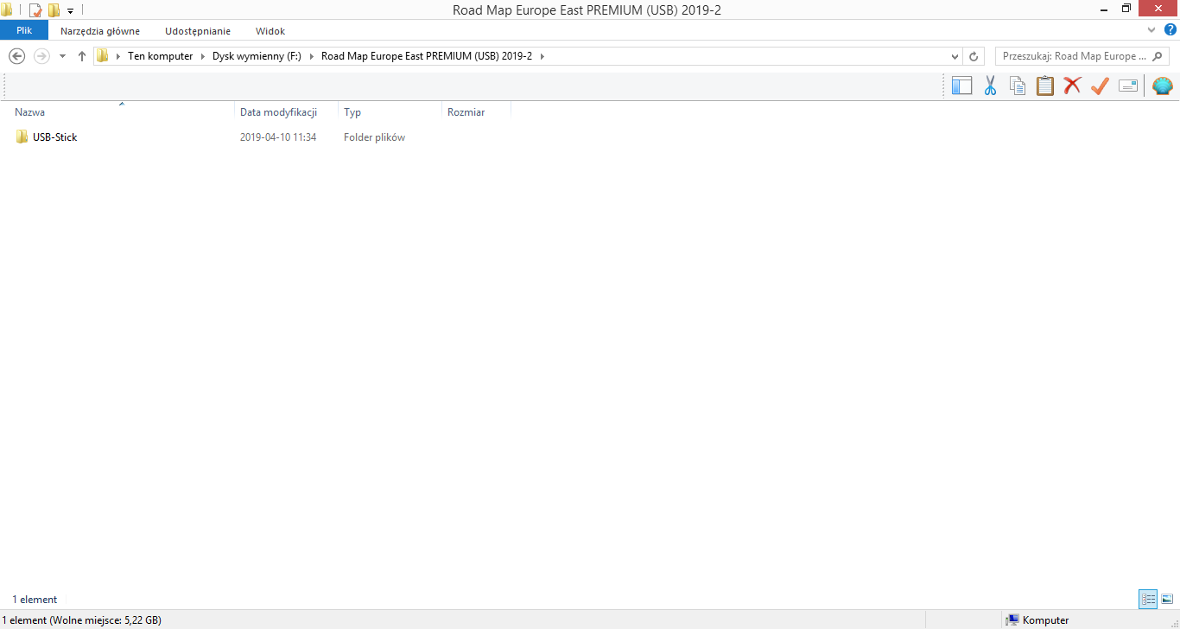1180x629 pixels.
Task: Click the Komputer icon in status bar
Action: 1012,620
